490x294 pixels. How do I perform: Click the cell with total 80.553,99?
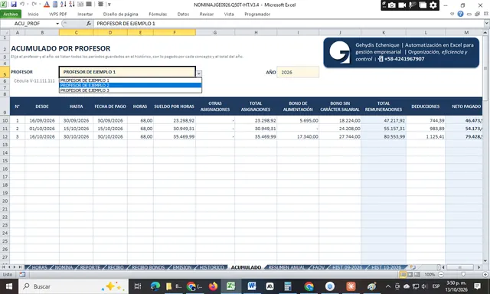(384, 136)
